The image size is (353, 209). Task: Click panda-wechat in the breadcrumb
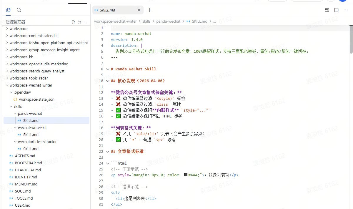coord(168,21)
